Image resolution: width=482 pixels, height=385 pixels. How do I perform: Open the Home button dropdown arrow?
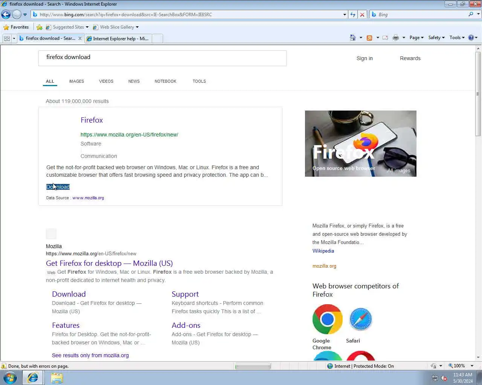[x=361, y=38]
